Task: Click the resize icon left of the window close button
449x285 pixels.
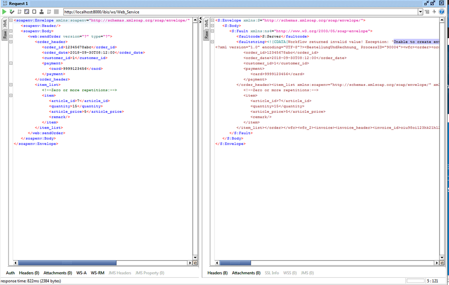Action: point(432,3)
